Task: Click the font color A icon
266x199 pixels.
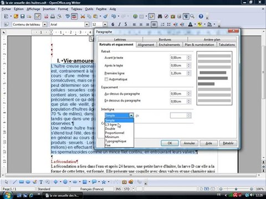Action: pos(190,24)
